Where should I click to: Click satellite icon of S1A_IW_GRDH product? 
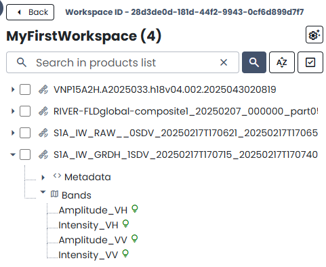tap(43, 155)
